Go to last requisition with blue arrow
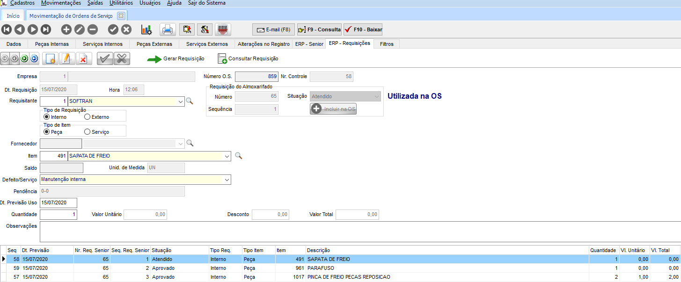This screenshot has width=681, height=282. tap(34, 58)
